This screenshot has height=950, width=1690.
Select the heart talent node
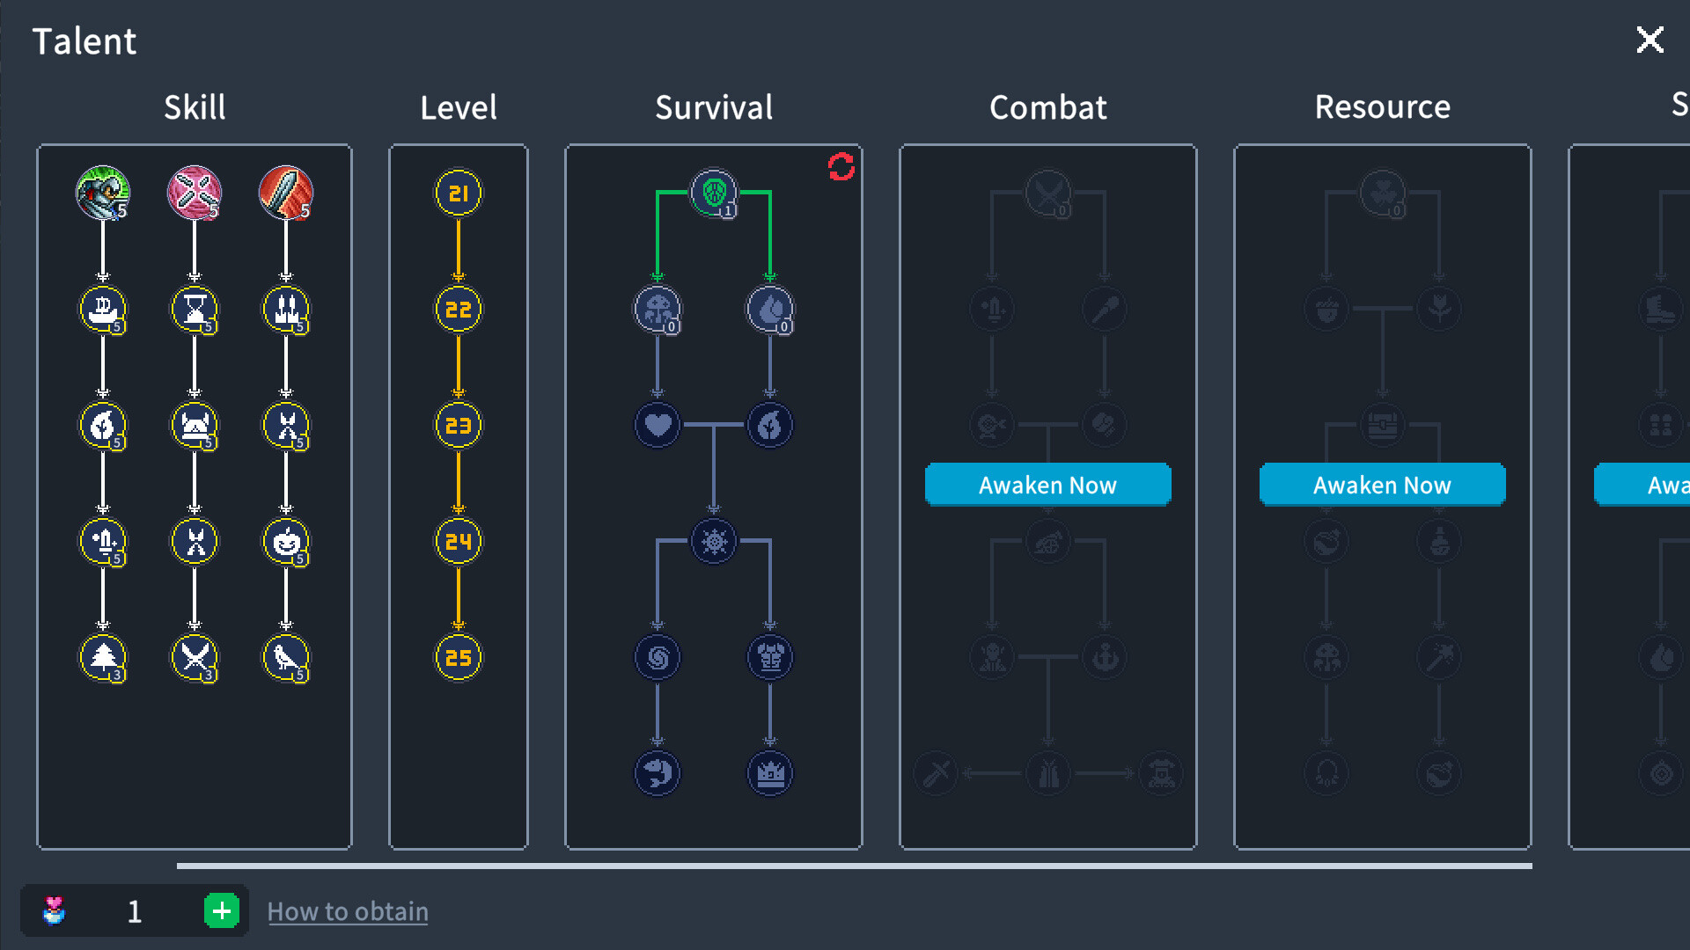tap(658, 426)
